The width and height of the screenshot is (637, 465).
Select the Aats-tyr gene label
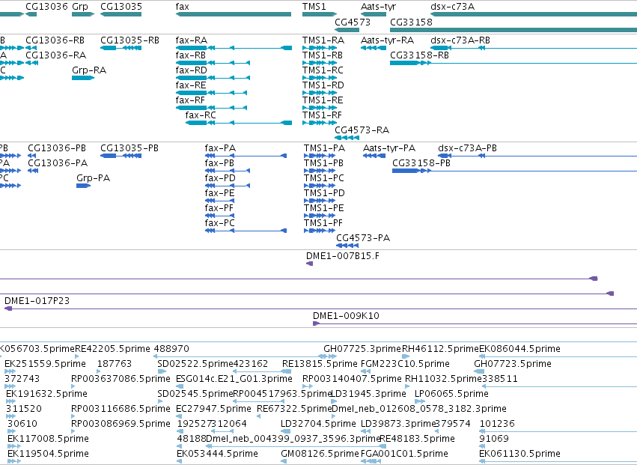[x=378, y=7]
